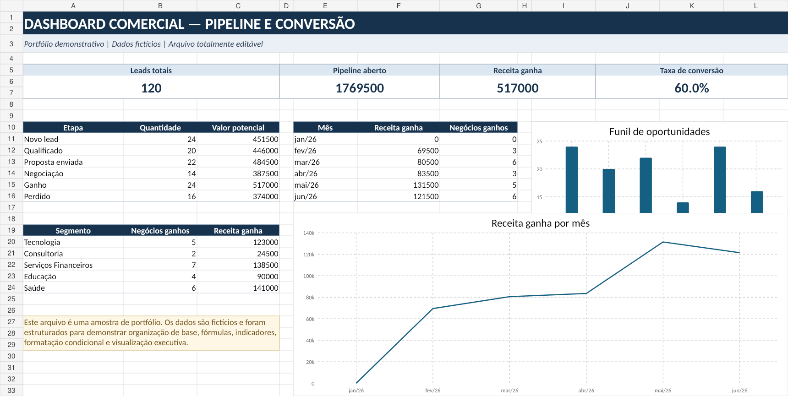This screenshot has width=788, height=396.
Task: Select the 'Perdido' stage cell
Action: pos(73,196)
